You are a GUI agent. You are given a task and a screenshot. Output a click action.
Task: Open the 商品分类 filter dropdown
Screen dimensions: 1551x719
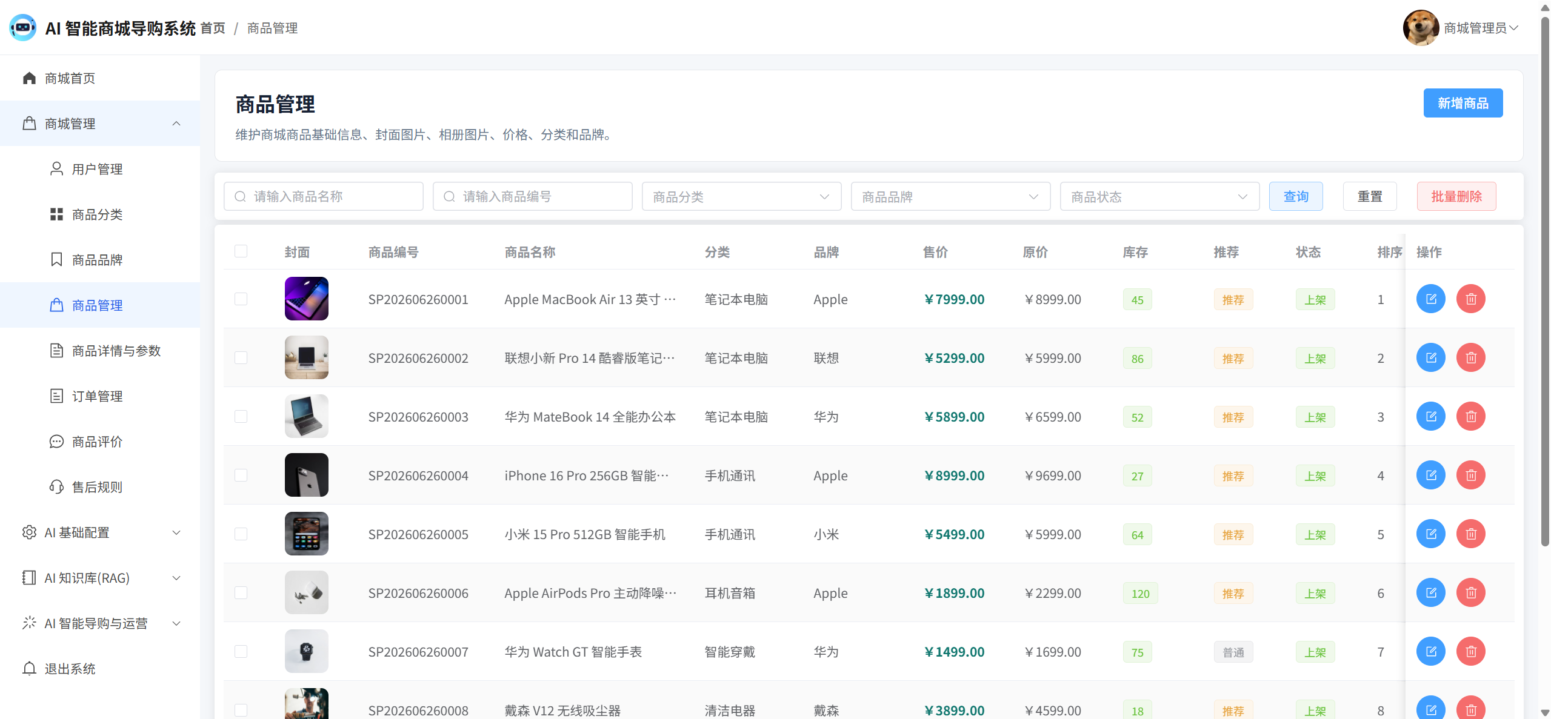(x=741, y=197)
